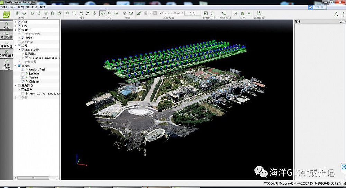Open the 地图视图 (Map View) sidebar panel
This screenshot has width=346, height=188.
tap(7, 35)
